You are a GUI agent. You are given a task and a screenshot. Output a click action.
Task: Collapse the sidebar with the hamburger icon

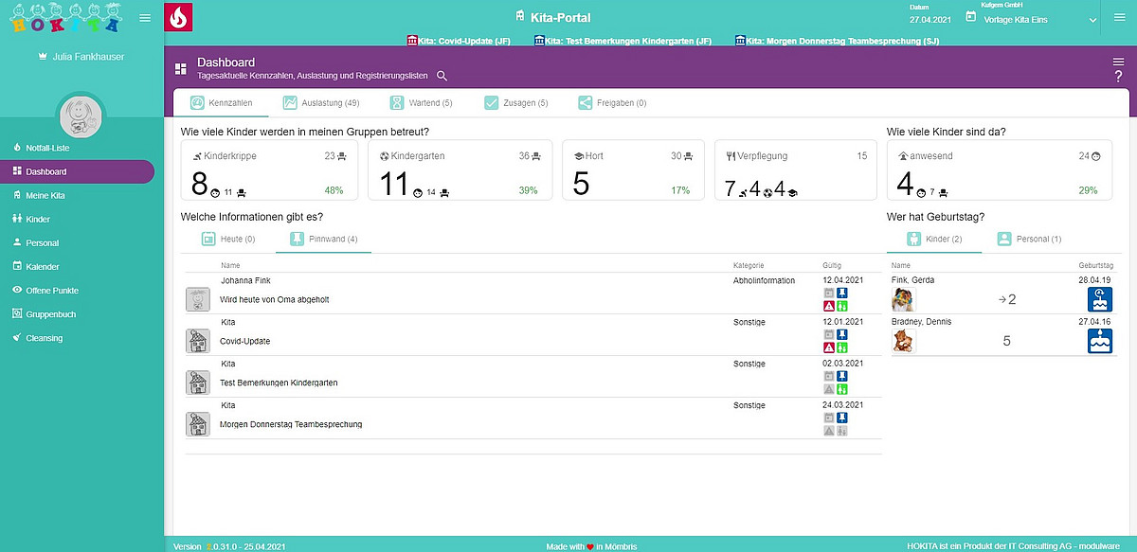[144, 18]
